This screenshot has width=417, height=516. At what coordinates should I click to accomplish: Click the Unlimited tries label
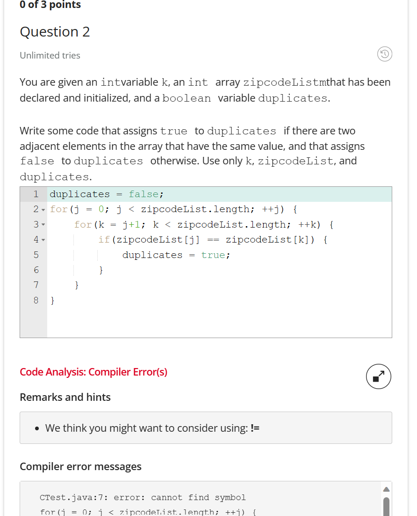pyautogui.click(x=50, y=55)
